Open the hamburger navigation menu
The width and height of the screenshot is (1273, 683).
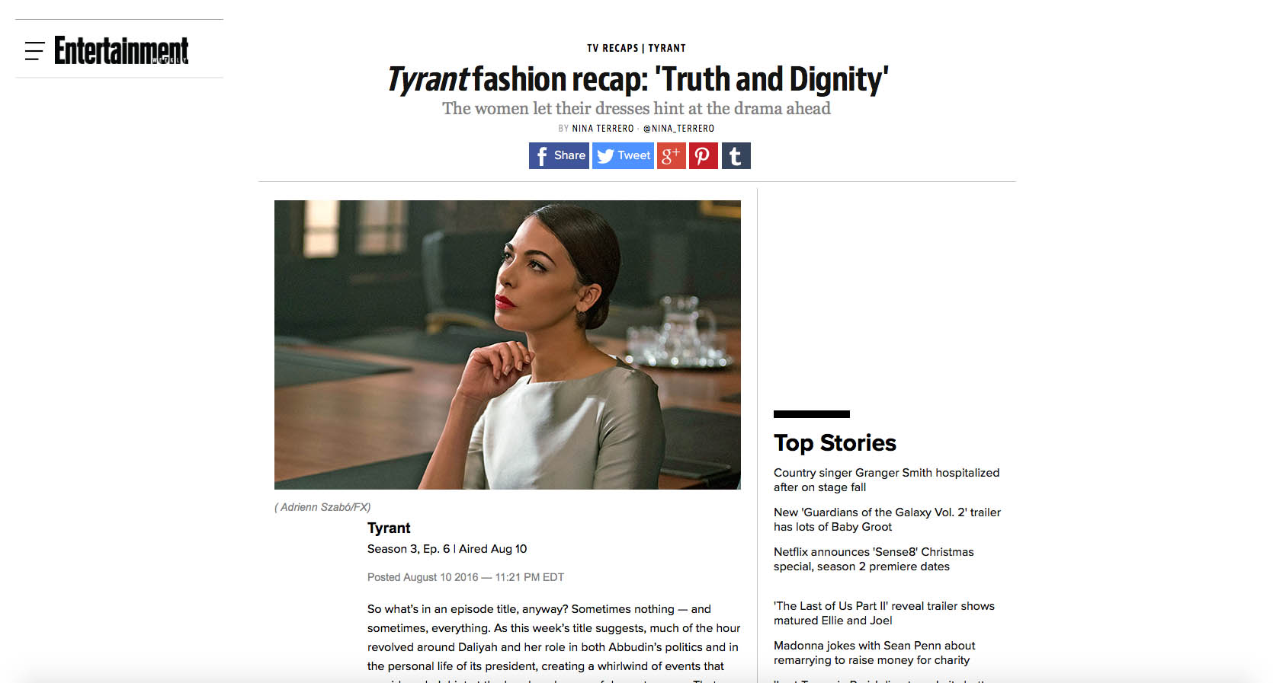click(34, 51)
